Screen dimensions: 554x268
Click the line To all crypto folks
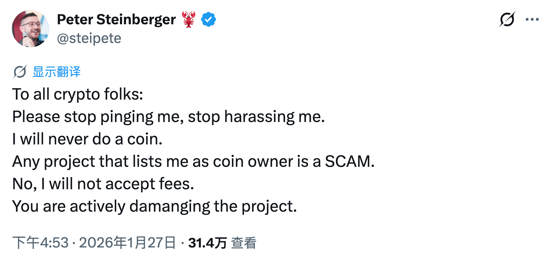(77, 94)
